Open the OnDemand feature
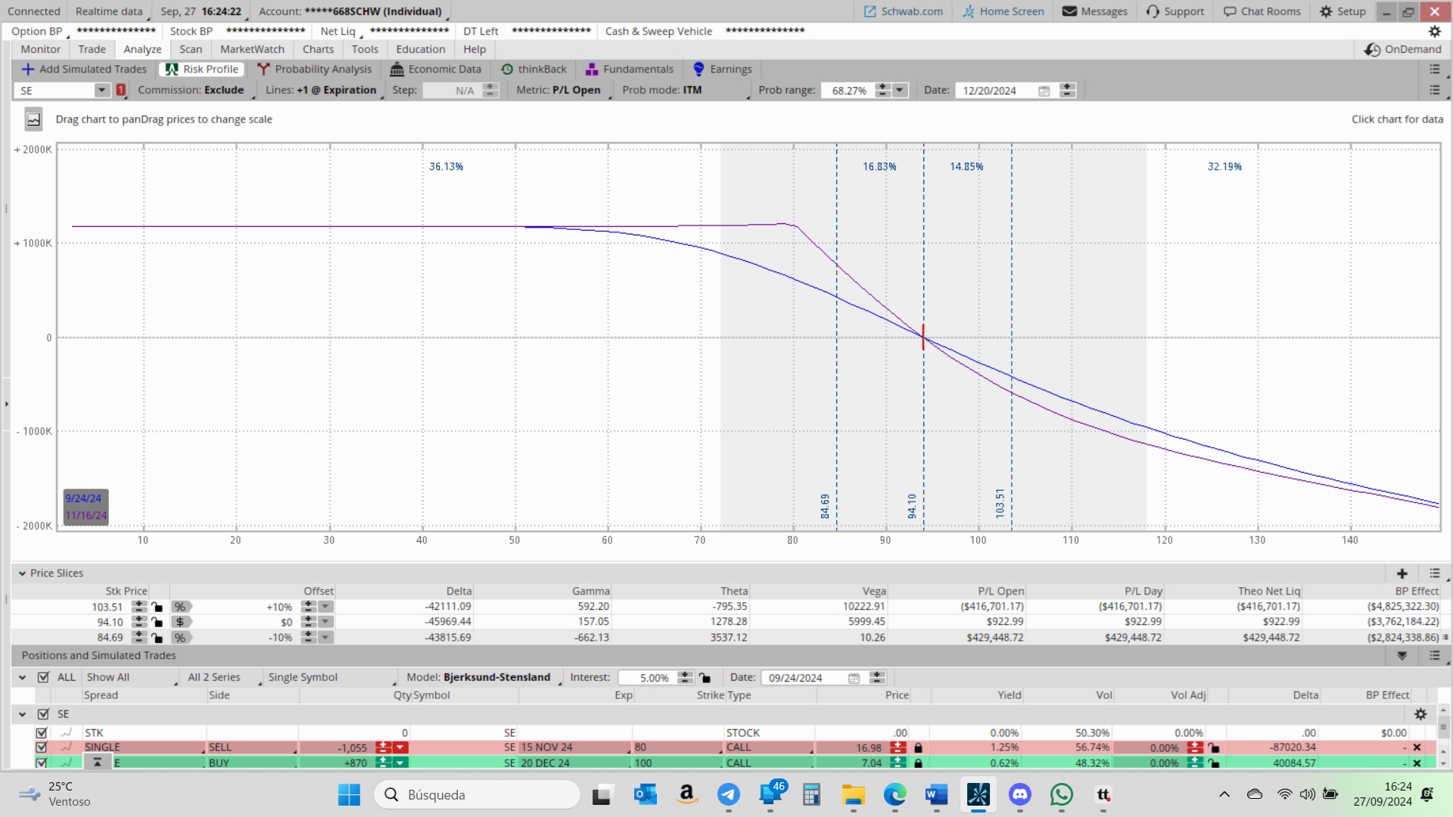 [x=1403, y=49]
